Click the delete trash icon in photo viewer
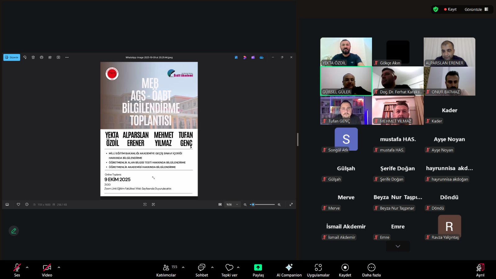Viewport: 496px width, 279px height. point(33,57)
